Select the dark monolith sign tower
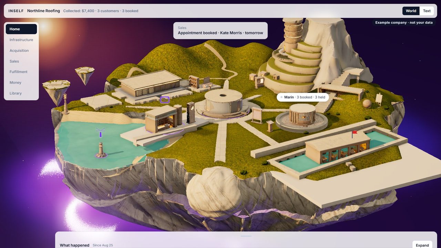 tap(191, 112)
